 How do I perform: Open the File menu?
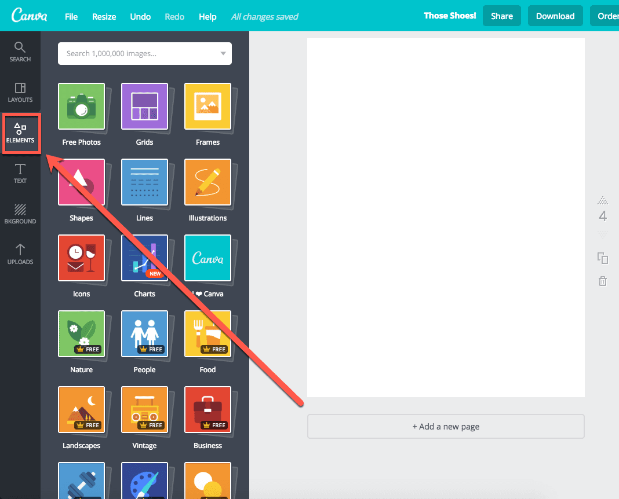click(71, 16)
